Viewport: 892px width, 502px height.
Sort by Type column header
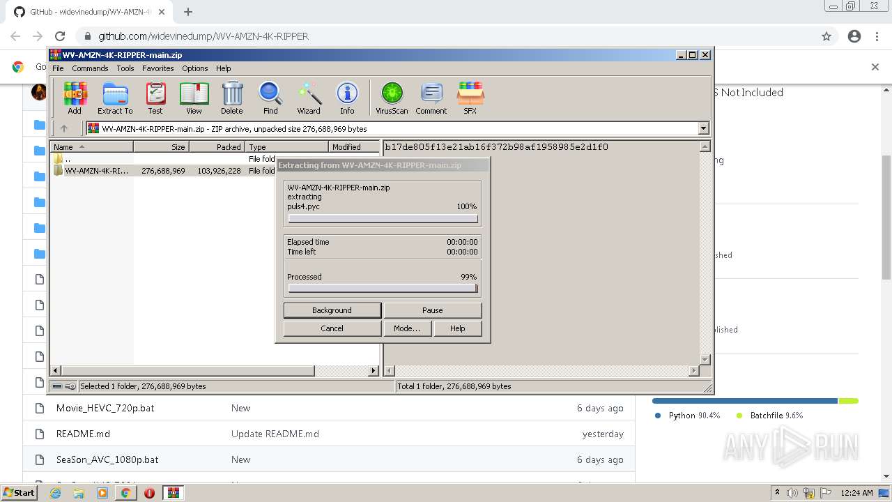point(286,147)
